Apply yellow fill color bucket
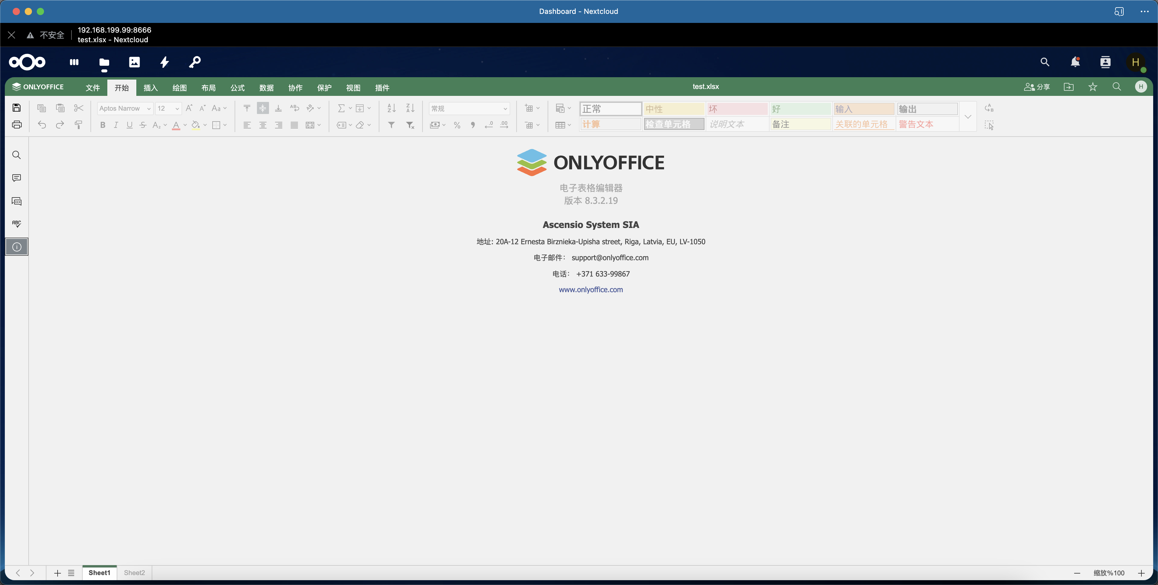 195,125
